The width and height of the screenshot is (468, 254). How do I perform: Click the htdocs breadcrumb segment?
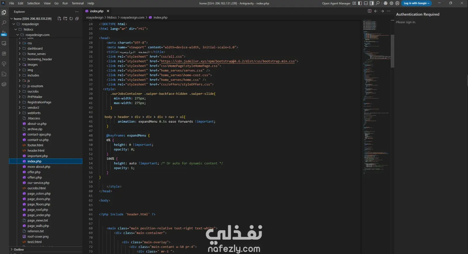(x=112, y=18)
